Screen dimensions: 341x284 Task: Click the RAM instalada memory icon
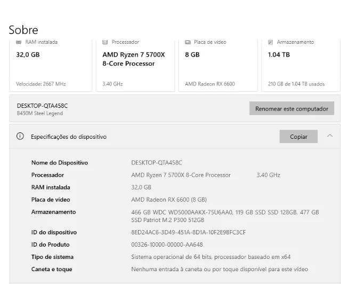[x=19, y=42]
